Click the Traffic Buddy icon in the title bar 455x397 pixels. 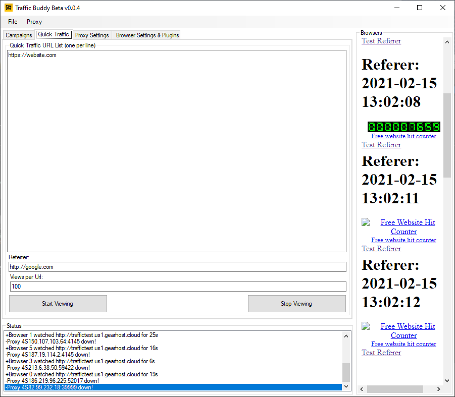pyautogui.click(x=8, y=8)
